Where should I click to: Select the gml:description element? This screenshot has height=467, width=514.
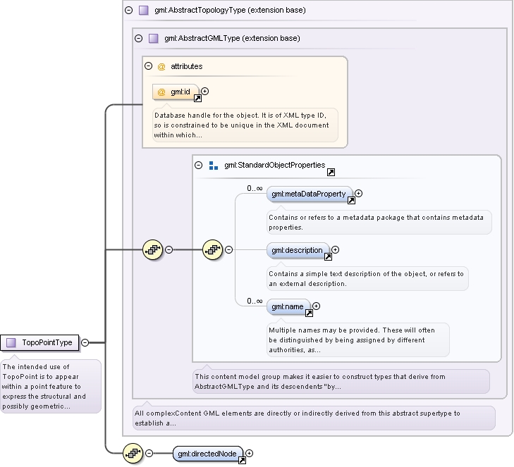(x=297, y=250)
